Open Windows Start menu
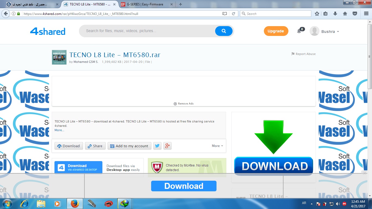372x209 pixels. pyautogui.click(x=7, y=204)
